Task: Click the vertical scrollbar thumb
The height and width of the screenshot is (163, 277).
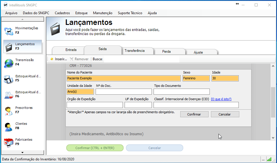Action: 273,102
